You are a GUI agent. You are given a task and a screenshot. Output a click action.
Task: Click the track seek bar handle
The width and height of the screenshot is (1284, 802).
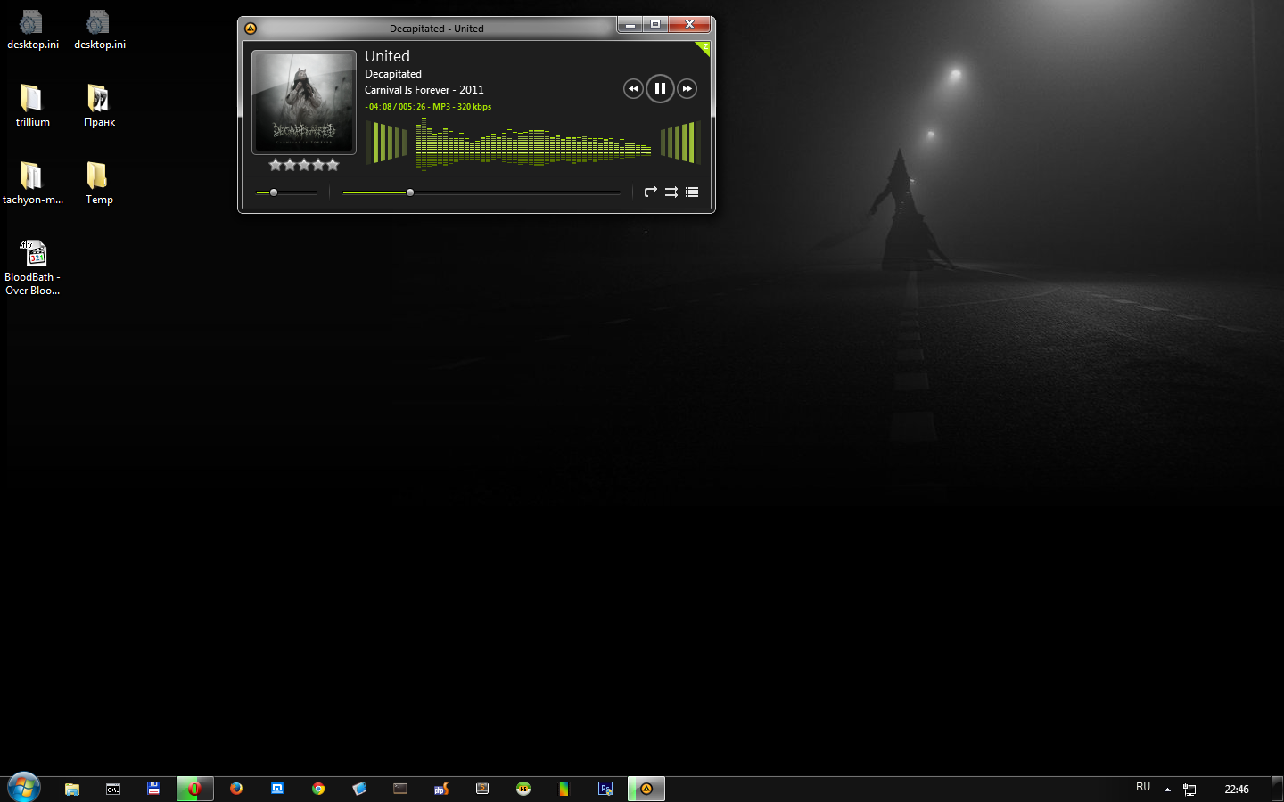coord(410,192)
